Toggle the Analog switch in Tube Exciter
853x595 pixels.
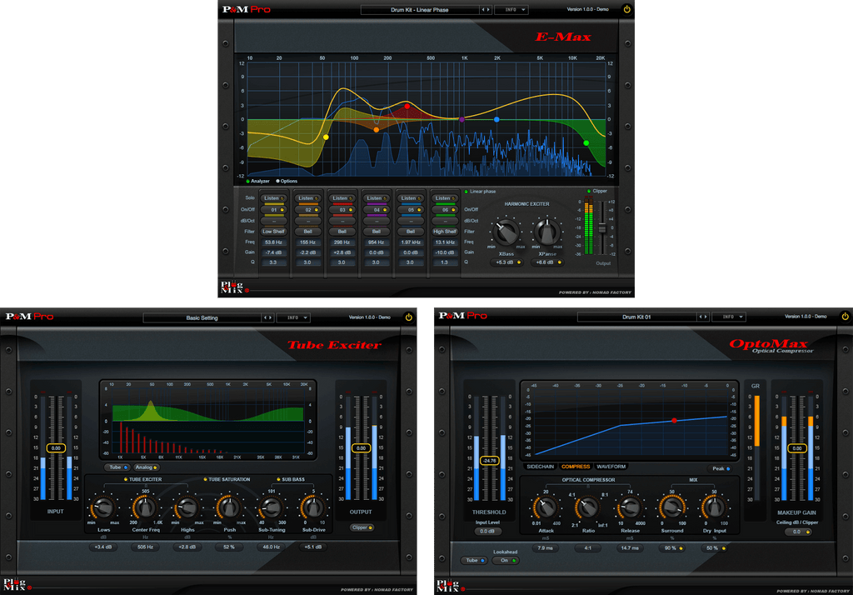click(x=146, y=467)
